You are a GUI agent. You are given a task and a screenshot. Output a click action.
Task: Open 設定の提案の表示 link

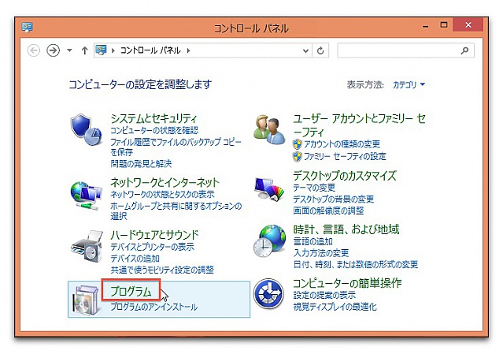(x=324, y=295)
